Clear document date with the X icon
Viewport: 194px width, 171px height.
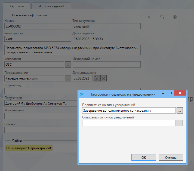104,78
